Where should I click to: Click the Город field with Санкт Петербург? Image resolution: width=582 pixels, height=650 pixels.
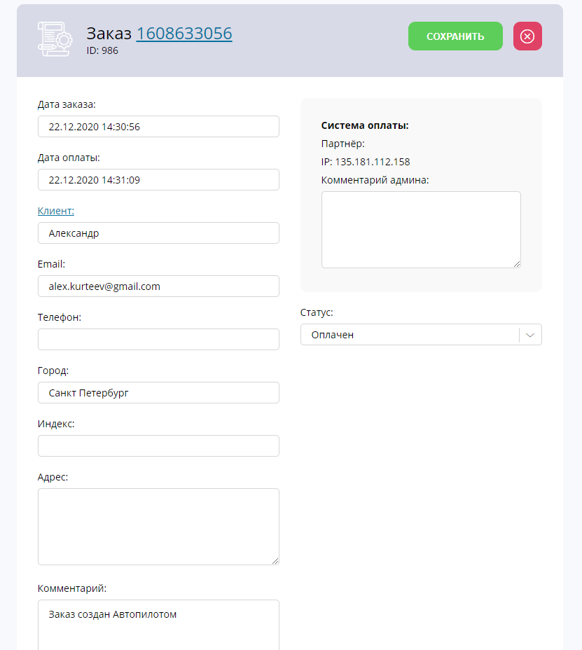pos(158,392)
